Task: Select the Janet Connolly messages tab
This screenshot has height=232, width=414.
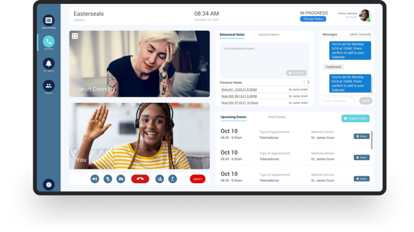Action: [360, 34]
